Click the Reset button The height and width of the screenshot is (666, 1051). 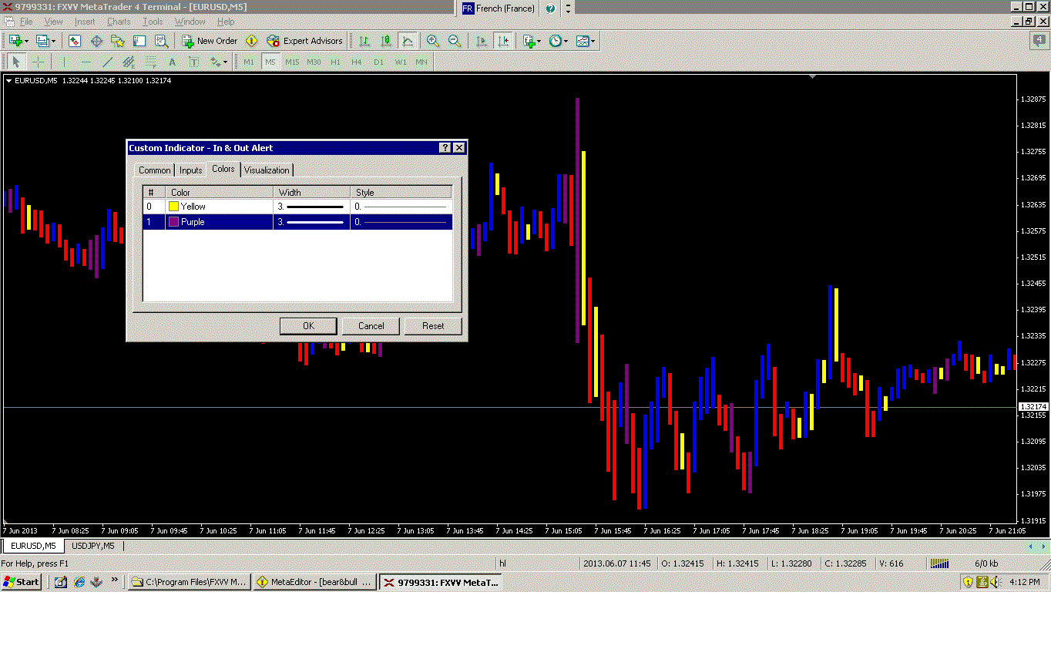coord(433,326)
